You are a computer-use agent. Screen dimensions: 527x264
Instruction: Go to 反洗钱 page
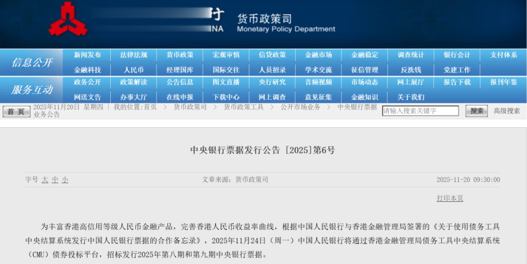(x=411, y=70)
